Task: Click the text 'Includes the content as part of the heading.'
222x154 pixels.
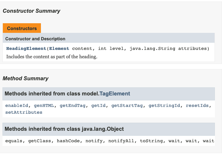Action: pos(52,57)
